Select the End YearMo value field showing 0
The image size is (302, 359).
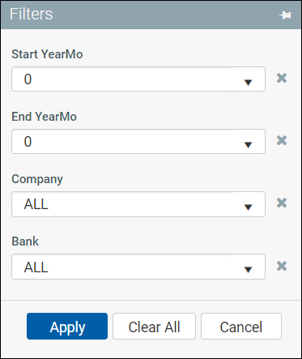tap(138, 142)
